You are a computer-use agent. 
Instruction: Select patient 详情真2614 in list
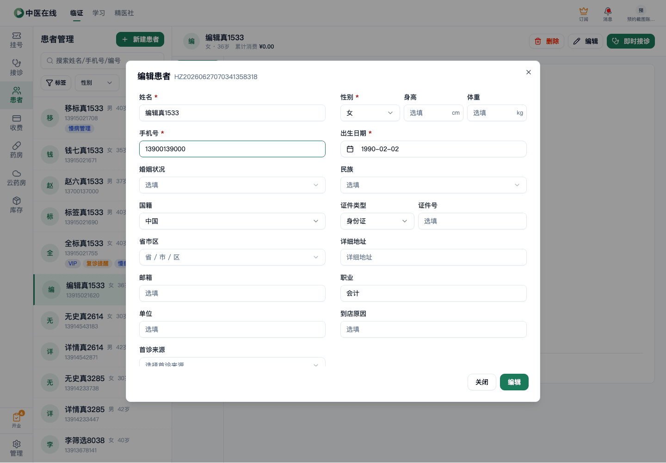coord(102,352)
